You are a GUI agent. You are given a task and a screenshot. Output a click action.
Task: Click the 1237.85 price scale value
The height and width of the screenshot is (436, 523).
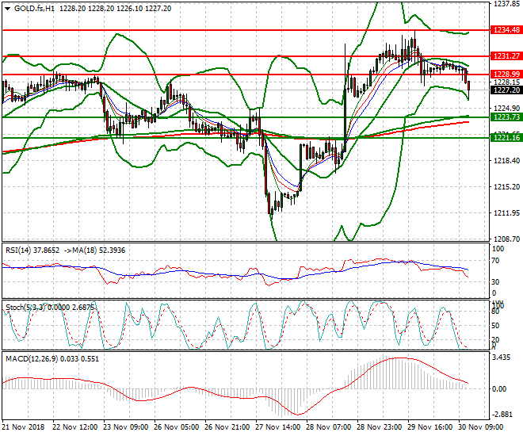tap(506, 4)
